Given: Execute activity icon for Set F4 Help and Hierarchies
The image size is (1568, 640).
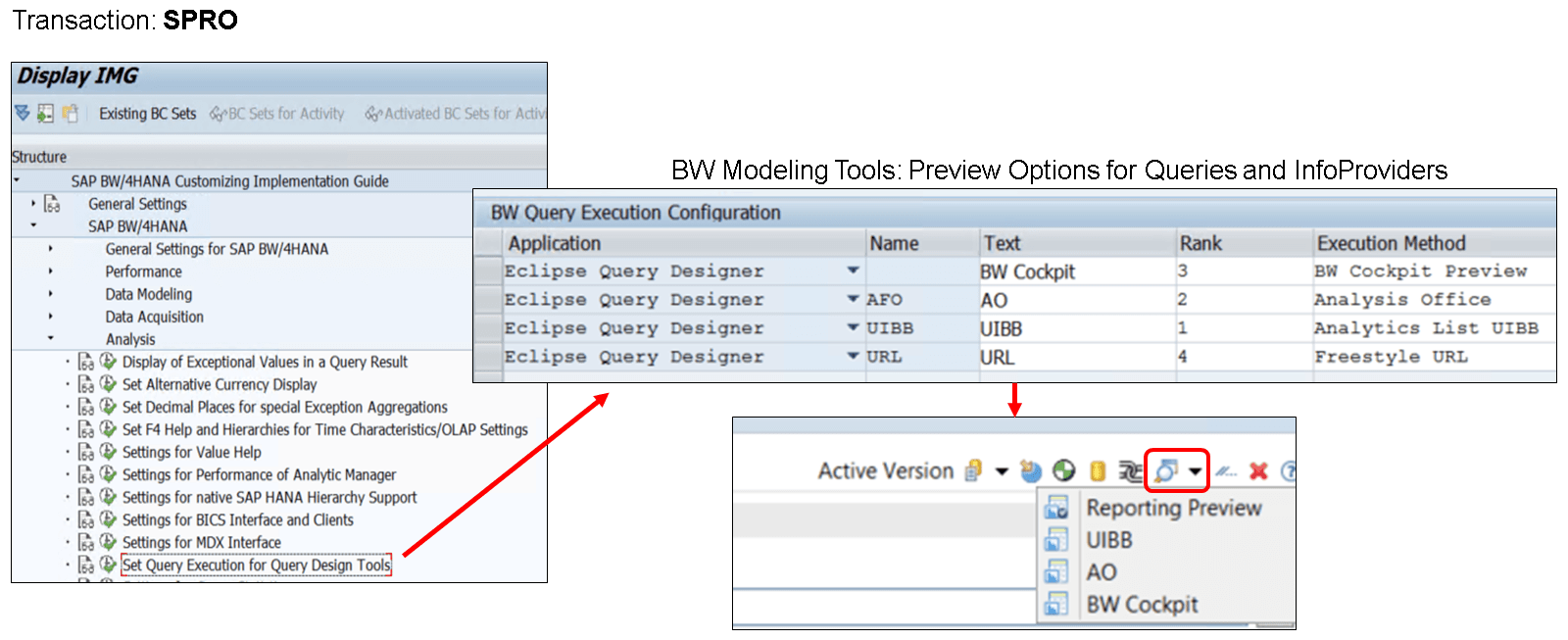Looking at the screenshot, I should (x=109, y=429).
